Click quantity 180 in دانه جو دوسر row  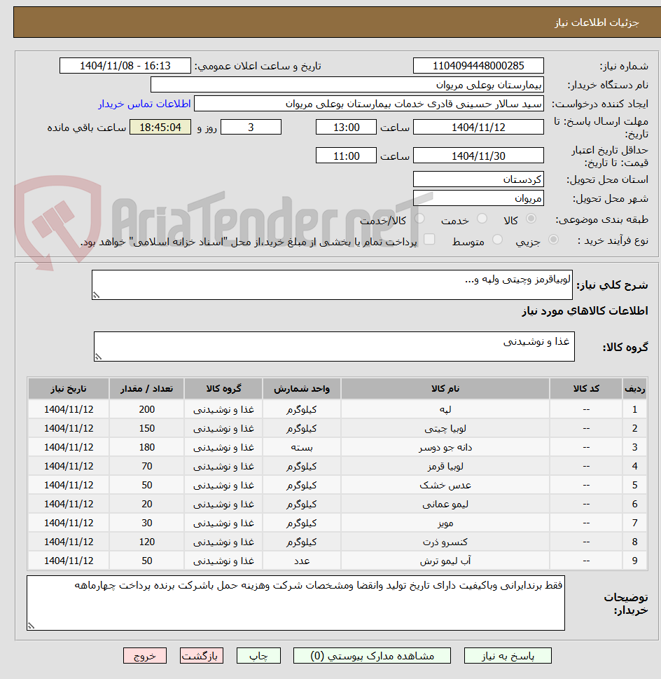[146, 447]
